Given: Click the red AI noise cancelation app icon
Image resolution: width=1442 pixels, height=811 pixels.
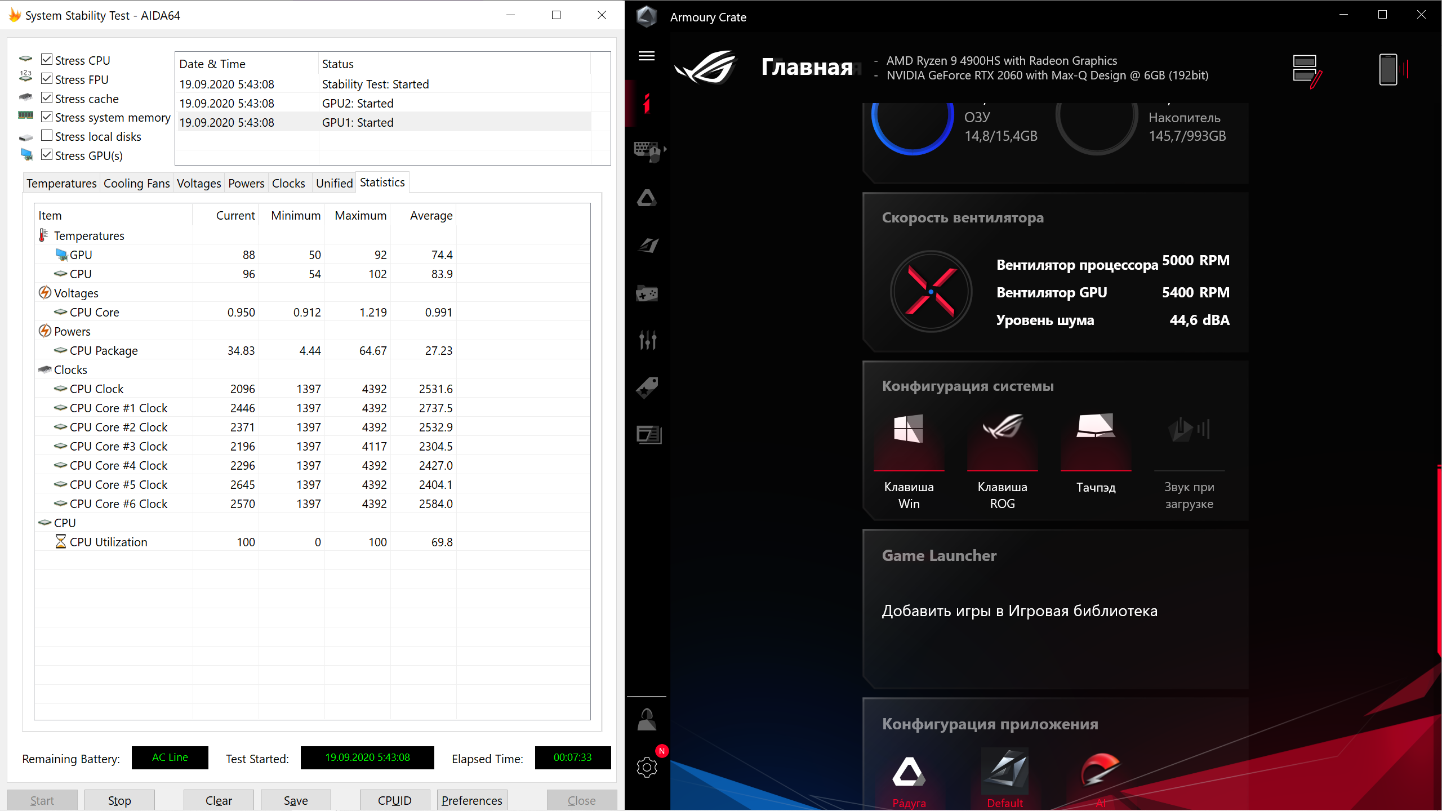Looking at the screenshot, I should (x=1101, y=769).
